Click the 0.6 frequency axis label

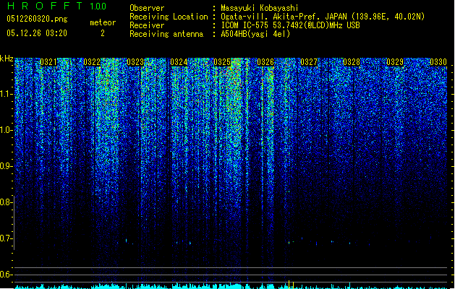[7, 275]
